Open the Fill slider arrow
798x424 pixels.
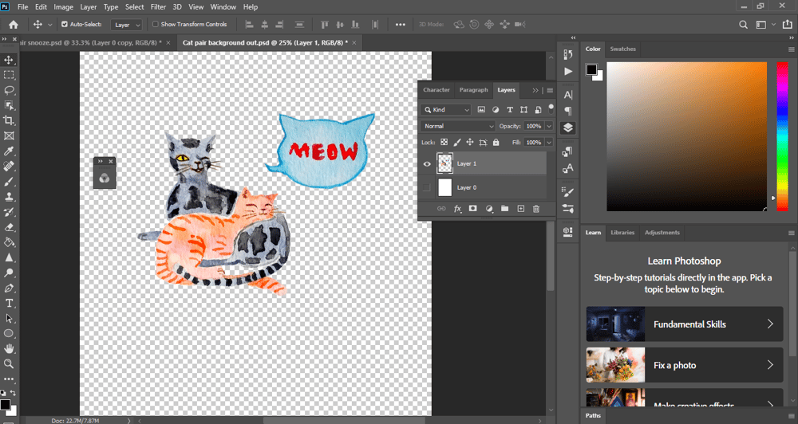pos(549,143)
